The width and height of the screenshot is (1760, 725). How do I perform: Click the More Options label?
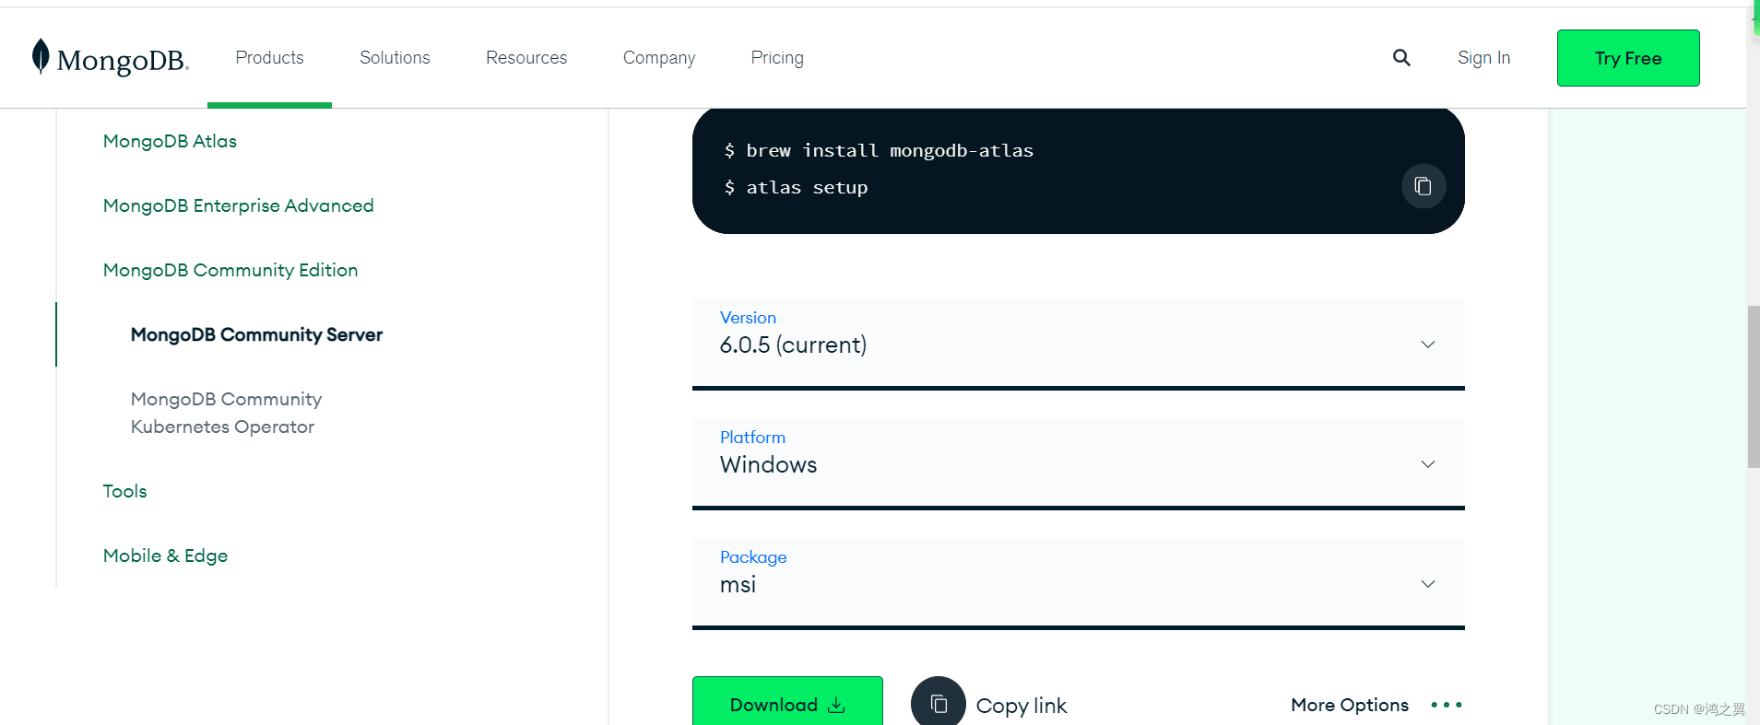coord(1350,705)
